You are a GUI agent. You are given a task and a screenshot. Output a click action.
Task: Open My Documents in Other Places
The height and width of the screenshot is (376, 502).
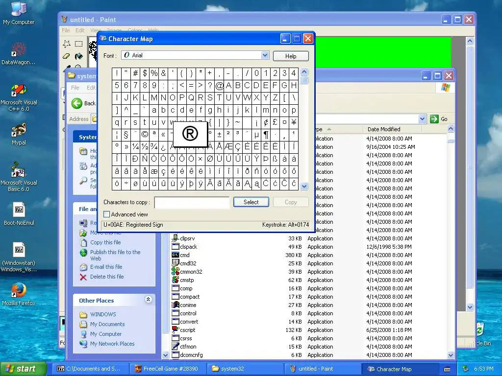pos(107,324)
